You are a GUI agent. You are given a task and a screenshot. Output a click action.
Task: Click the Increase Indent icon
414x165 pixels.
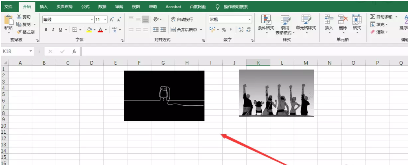tap(163, 30)
